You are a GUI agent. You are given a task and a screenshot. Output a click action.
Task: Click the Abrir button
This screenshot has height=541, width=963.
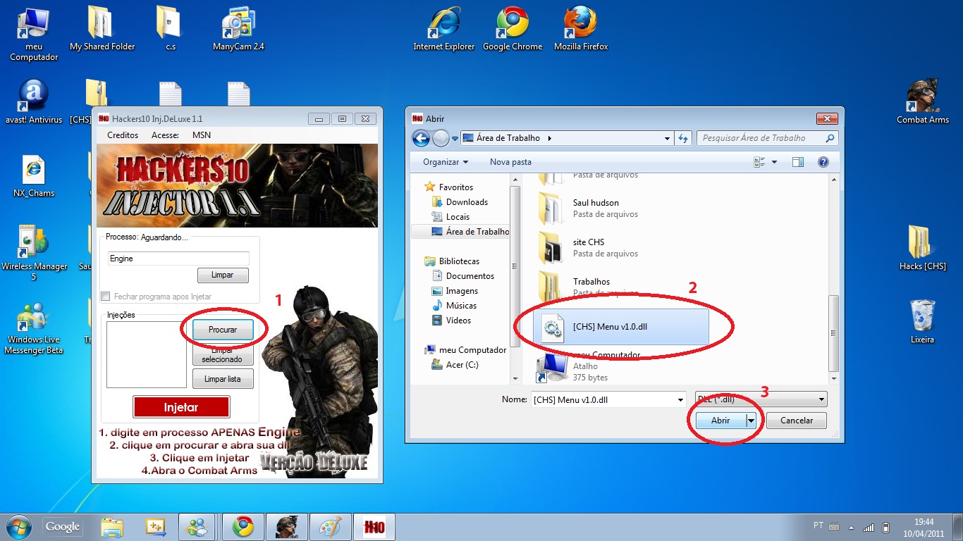tap(720, 421)
